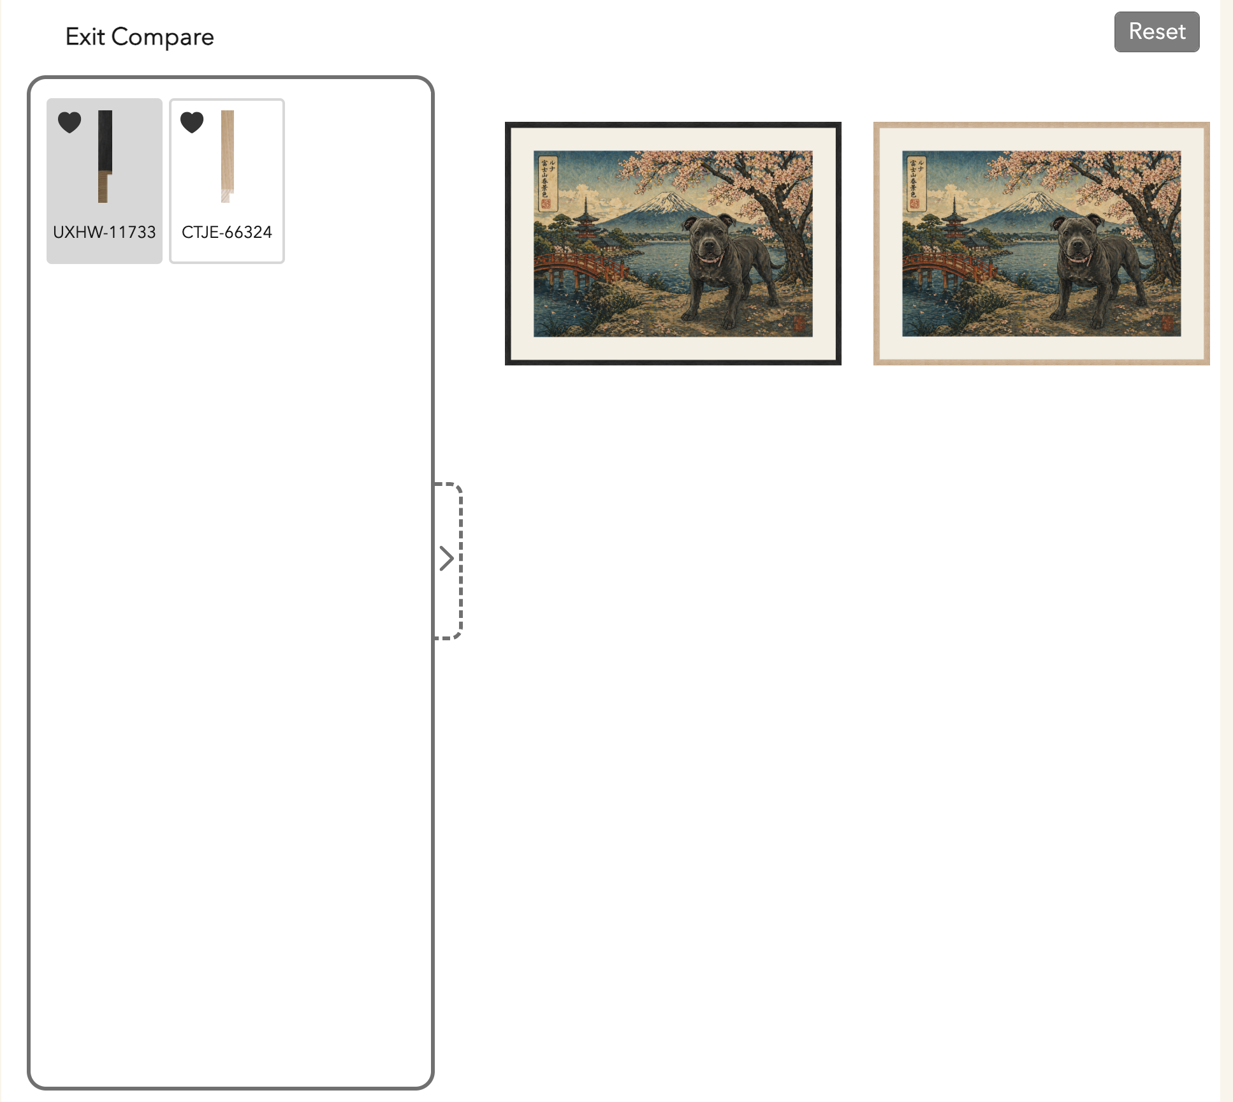1233x1102 pixels.
Task: Click the CTJE-66324 frame label
Action: [227, 232]
